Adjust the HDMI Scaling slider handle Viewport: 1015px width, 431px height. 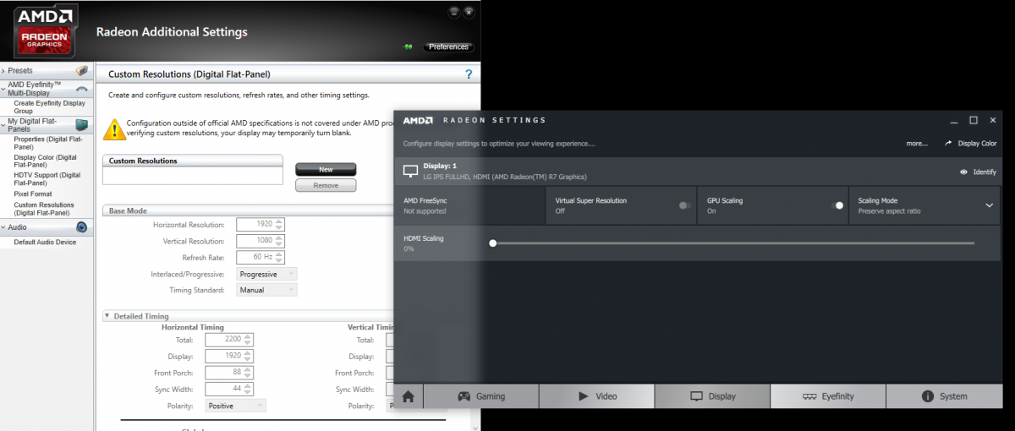click(x=492, y=243)
